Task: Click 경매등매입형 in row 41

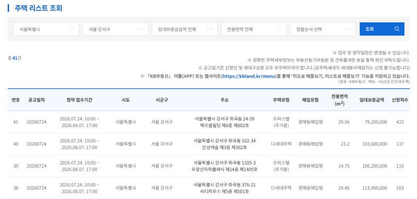Action: (x=310, y=122)
